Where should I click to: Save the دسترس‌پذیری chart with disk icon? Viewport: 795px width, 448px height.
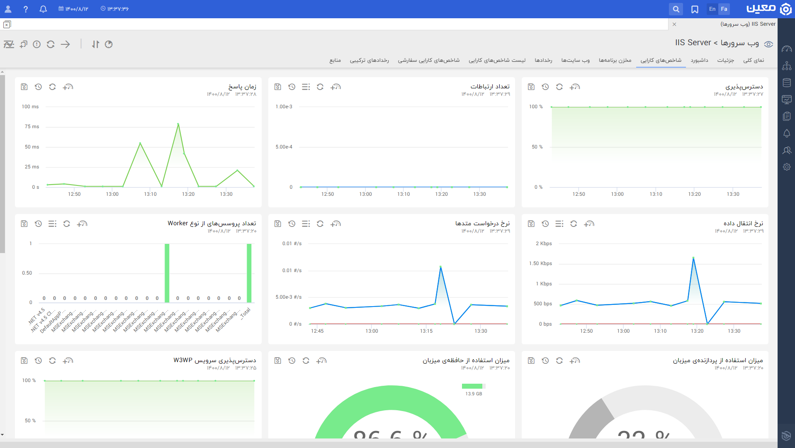point(531,87)
